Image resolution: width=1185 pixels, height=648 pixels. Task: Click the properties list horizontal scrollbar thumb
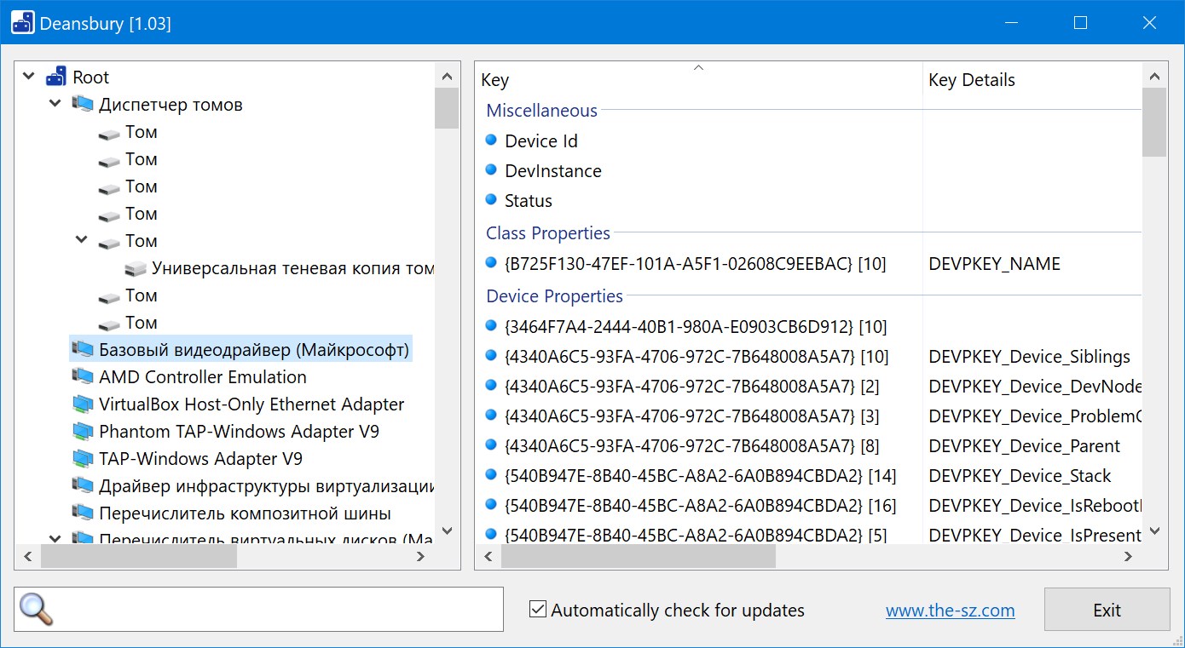point(638,557)
